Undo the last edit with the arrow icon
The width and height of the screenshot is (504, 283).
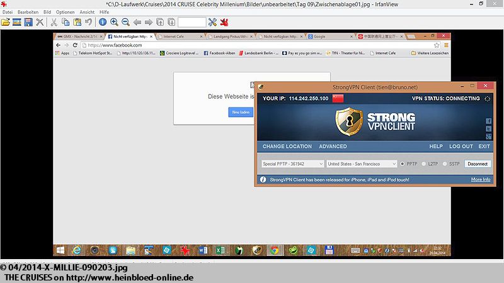[x=88, y=22]
